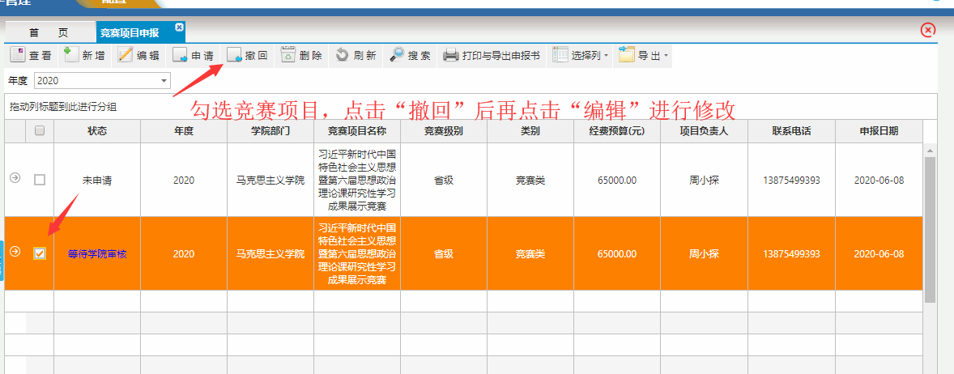This screenshot has width=954, height=374.
Task: Click 打印与导出申报书 printer button
Action: pos(492,56)
